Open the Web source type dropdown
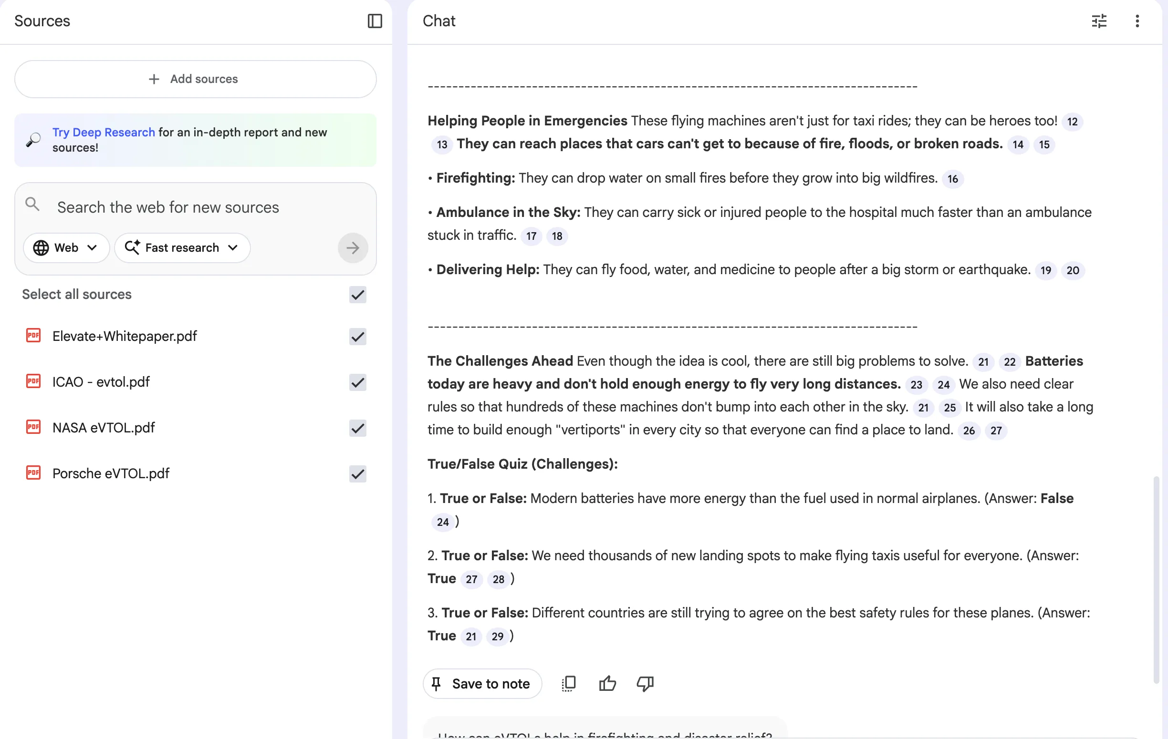Viewport: 1168px width, 739px height. point(66,247)
